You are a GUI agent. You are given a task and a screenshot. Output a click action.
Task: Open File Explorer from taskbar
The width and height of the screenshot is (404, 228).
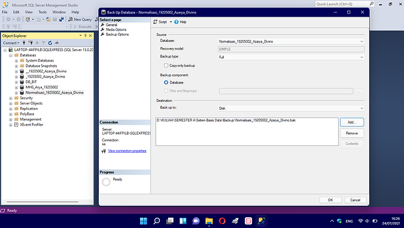click(209, 221)
